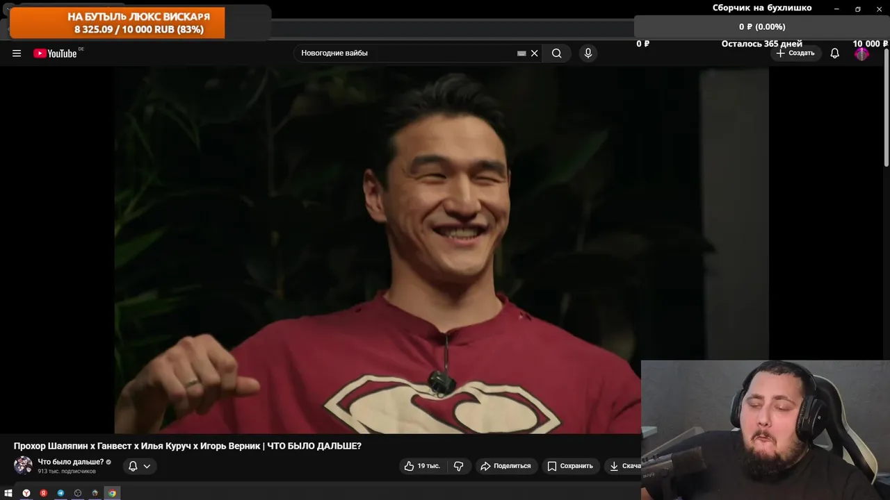Focus the search field with Новогодние вайбы
The height and width of the screenshot is (500, 890).
407,53
